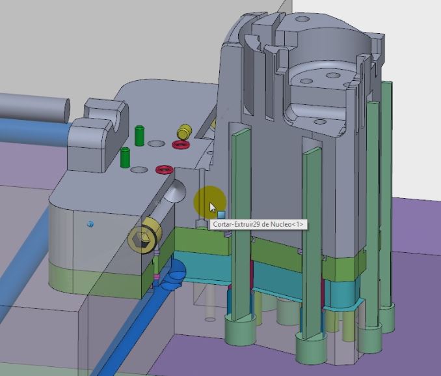
Task: Click the small face-selection icon beside the cursor
Action: tap(221, 214)
